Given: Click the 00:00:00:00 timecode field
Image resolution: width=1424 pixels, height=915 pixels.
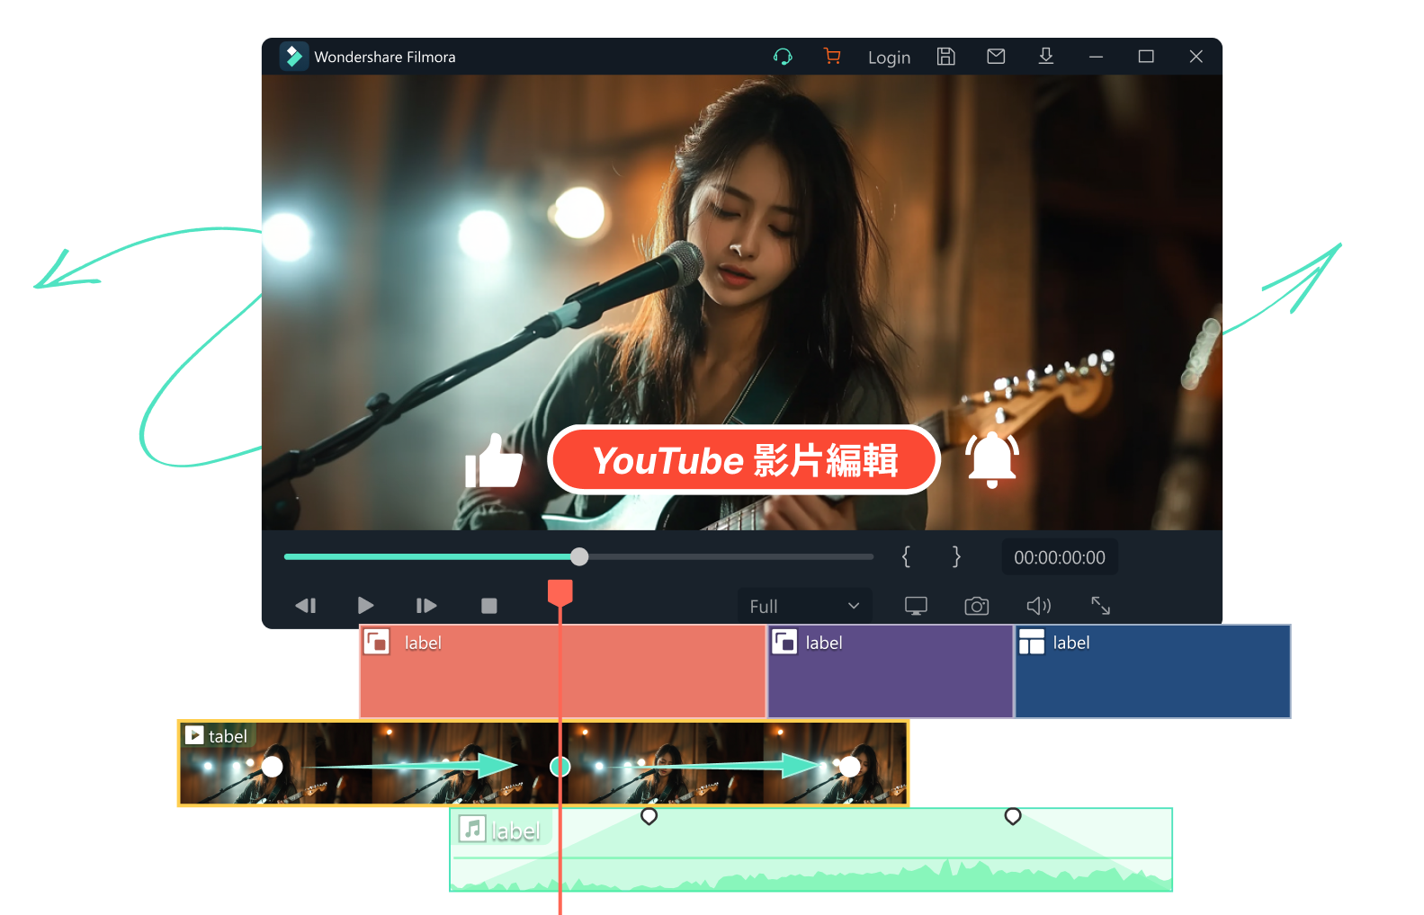Looking at the screenshot, I should point(1060,557).
